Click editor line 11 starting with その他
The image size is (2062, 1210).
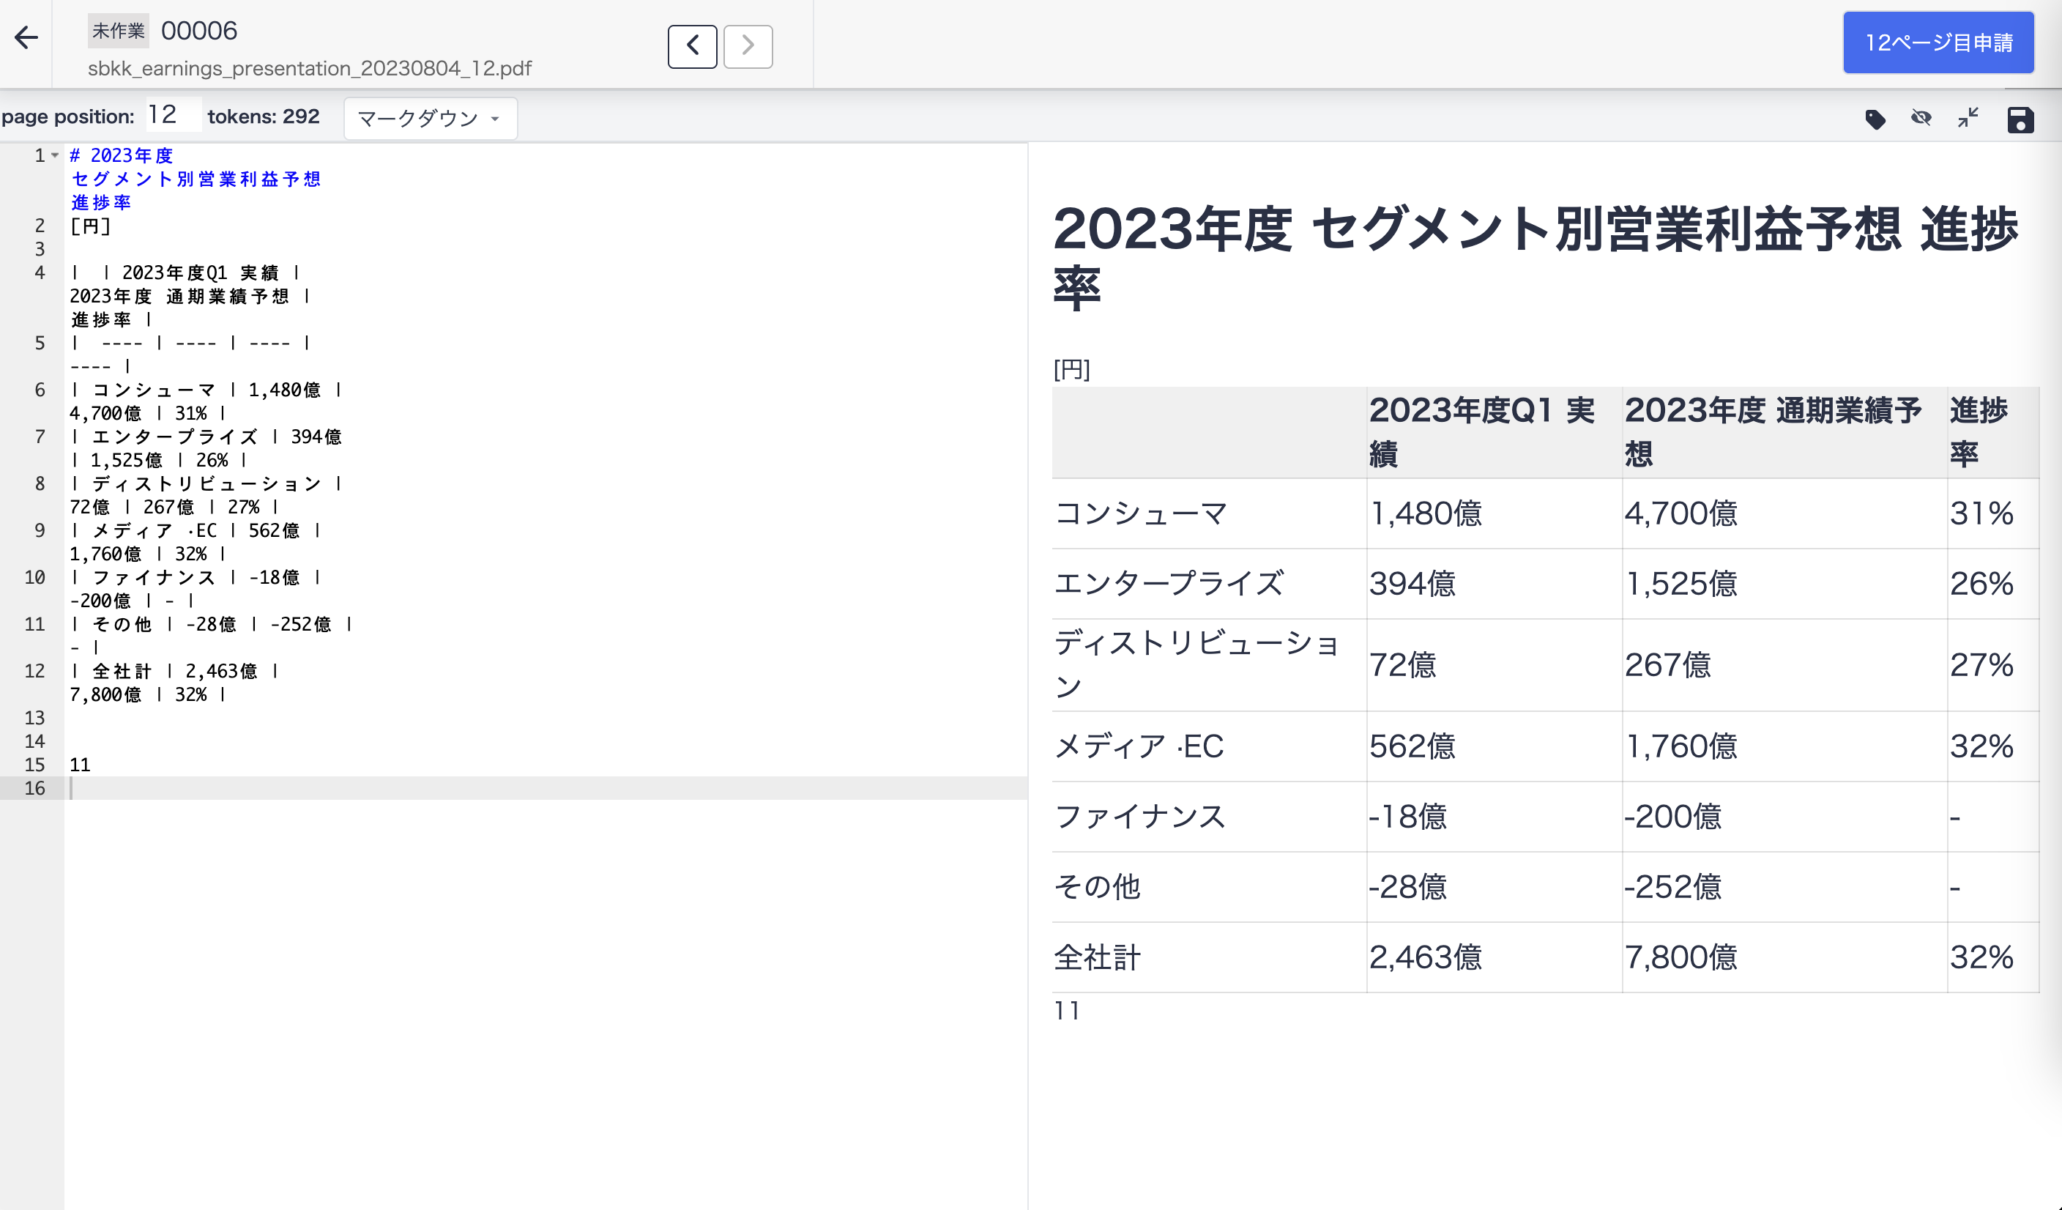pos(211,635)
